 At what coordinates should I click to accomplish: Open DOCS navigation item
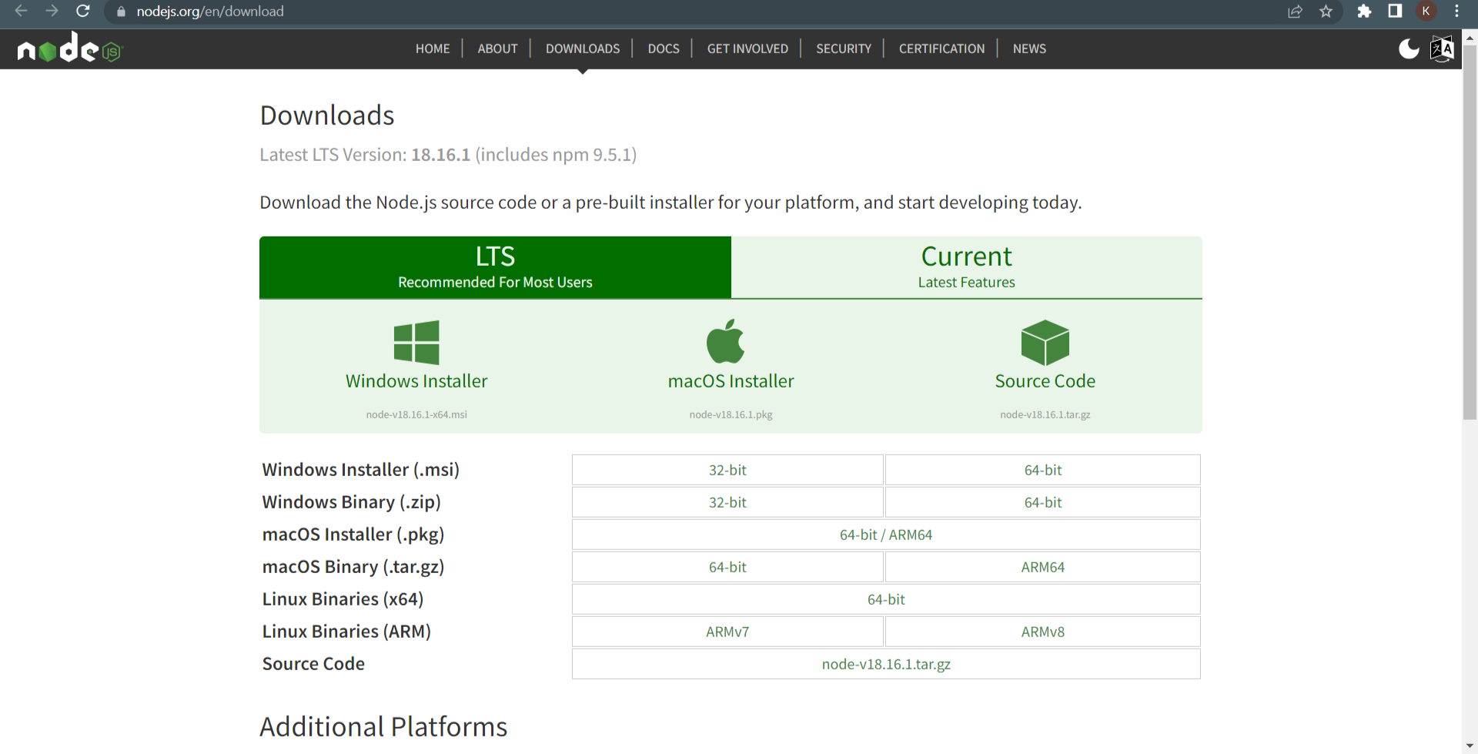tap(664, 49)
